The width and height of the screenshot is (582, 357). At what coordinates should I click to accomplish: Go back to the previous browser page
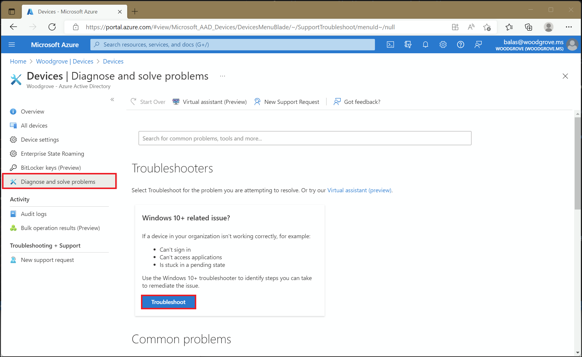tap(13, 27)
